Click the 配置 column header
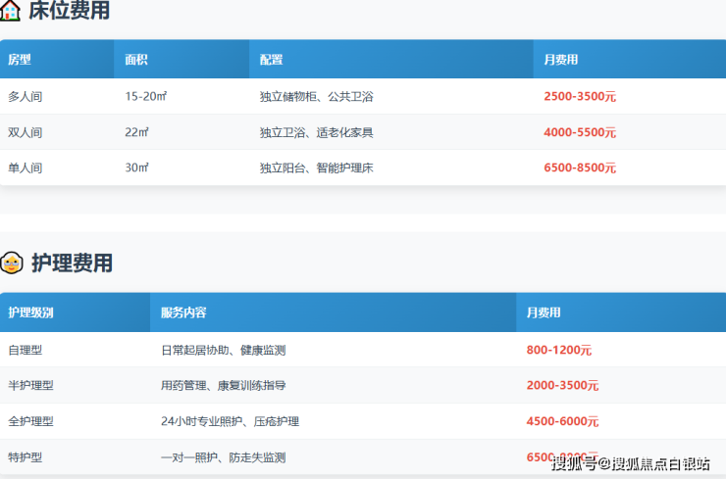Image resolution: width=726 pixels, height=479 pixels. [272, 60]
